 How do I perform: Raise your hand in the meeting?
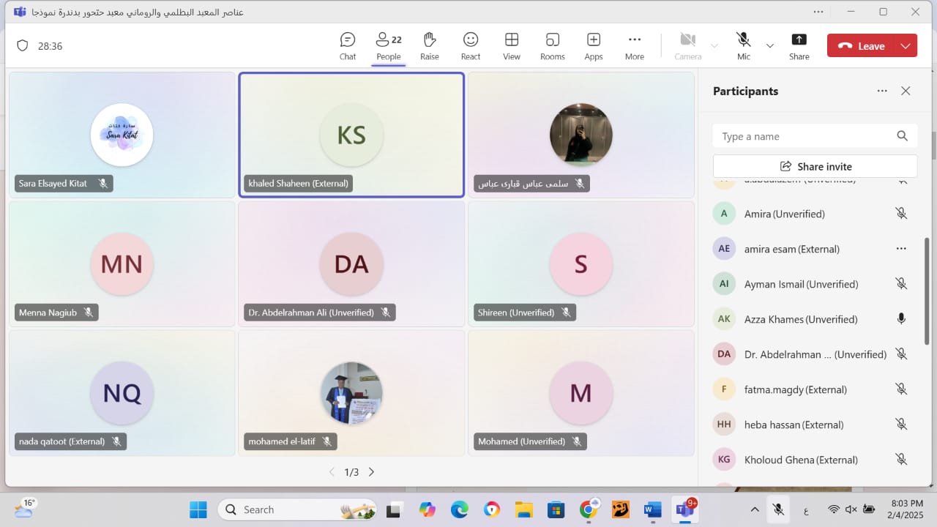pyautogui.click(x=430, y=46)
